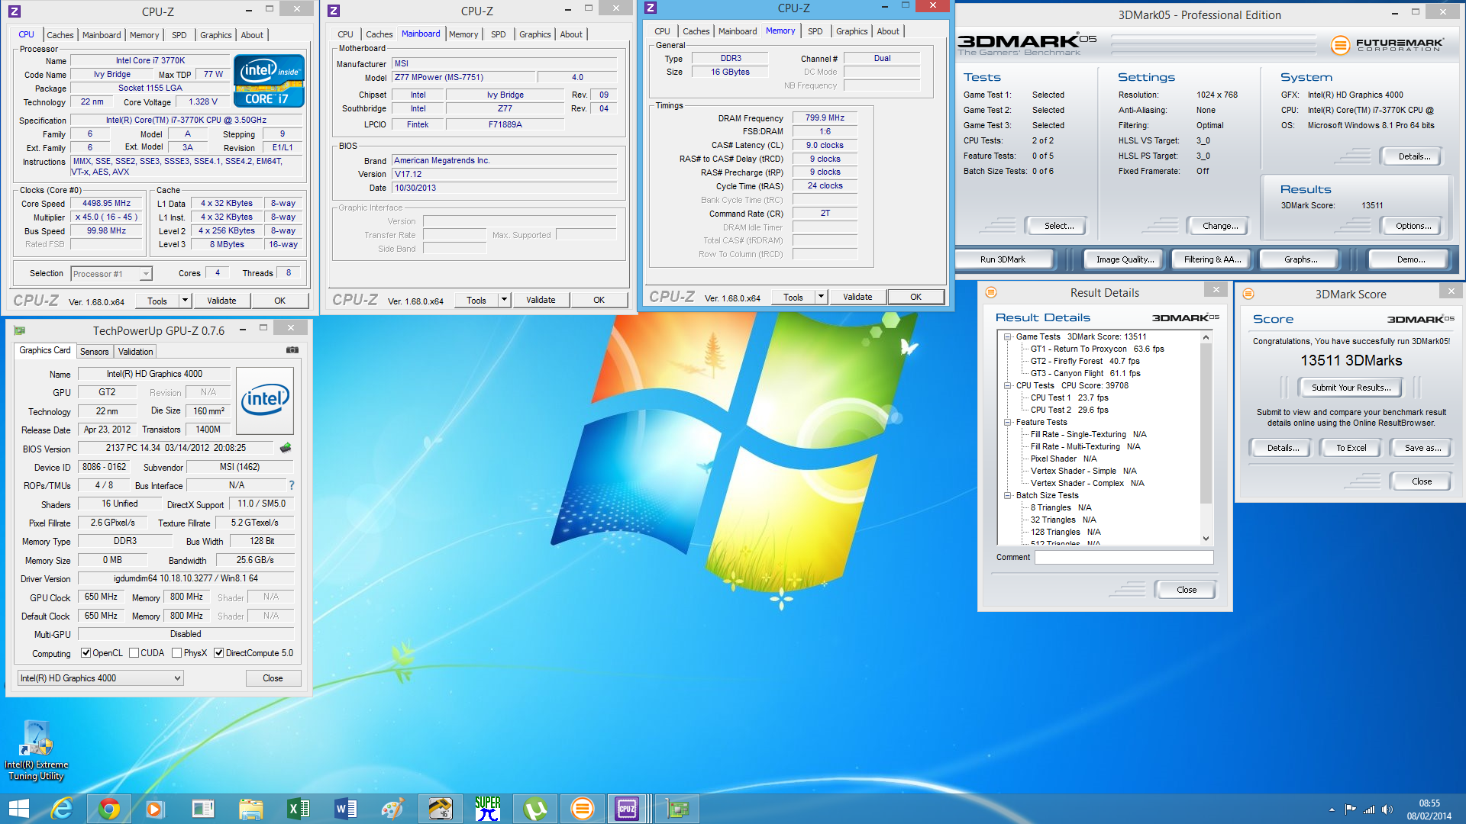The width and height of the screenshot is (1466, 824).
Task: Click the Change button under Settings
Action: (1220, 226)
